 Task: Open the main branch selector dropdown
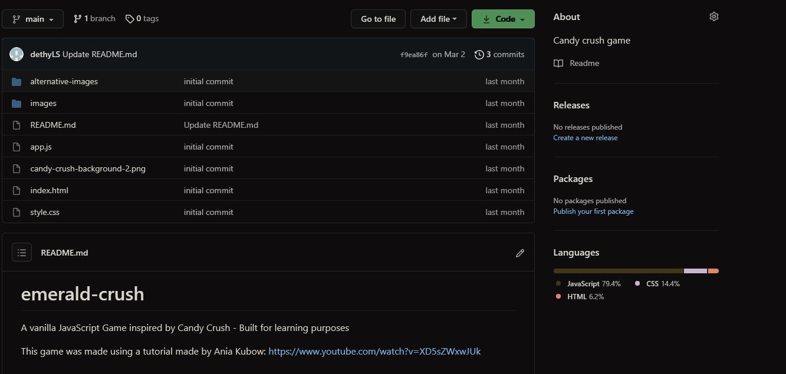coord(32,19)
